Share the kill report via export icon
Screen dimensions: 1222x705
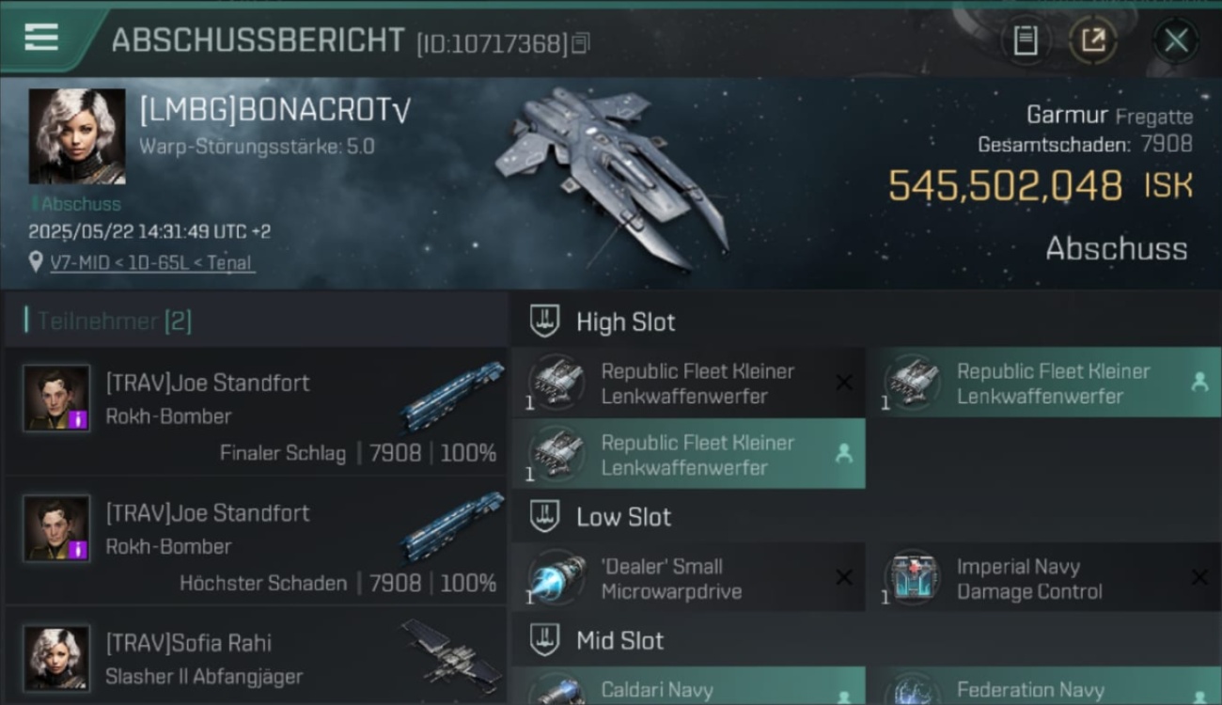click(x=1092, y=40)
